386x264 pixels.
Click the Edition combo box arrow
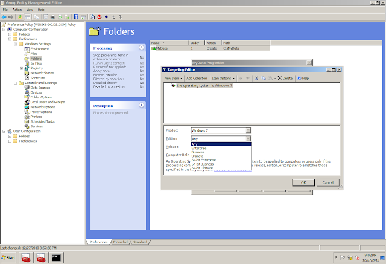pyautogui.click(x=248, y=138)
